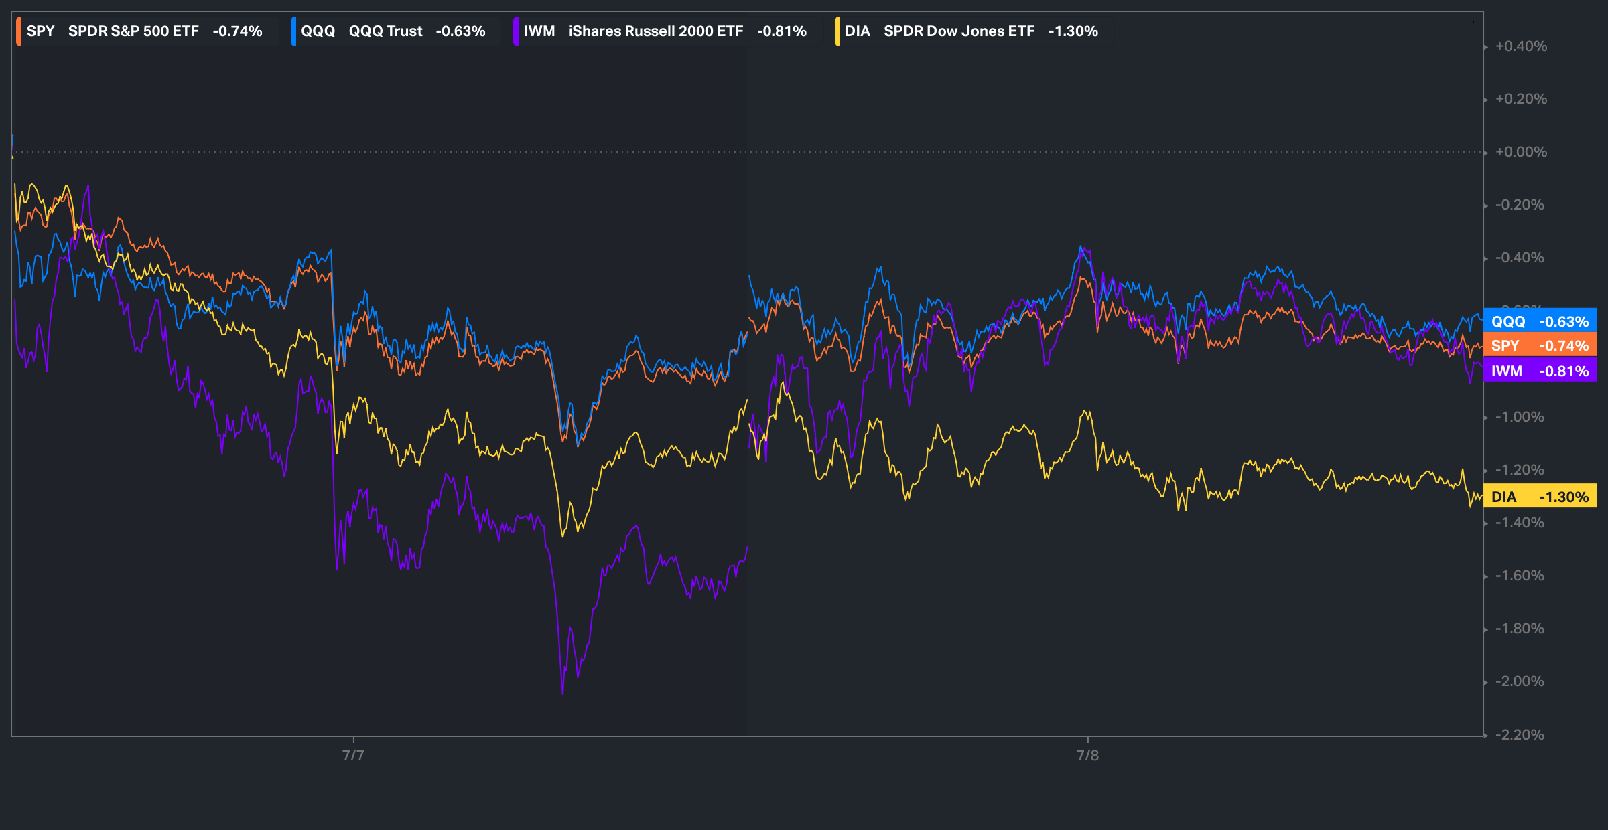
Task: Click the yellow DIA -1.30% price tag
Action: click(1540, 497)
